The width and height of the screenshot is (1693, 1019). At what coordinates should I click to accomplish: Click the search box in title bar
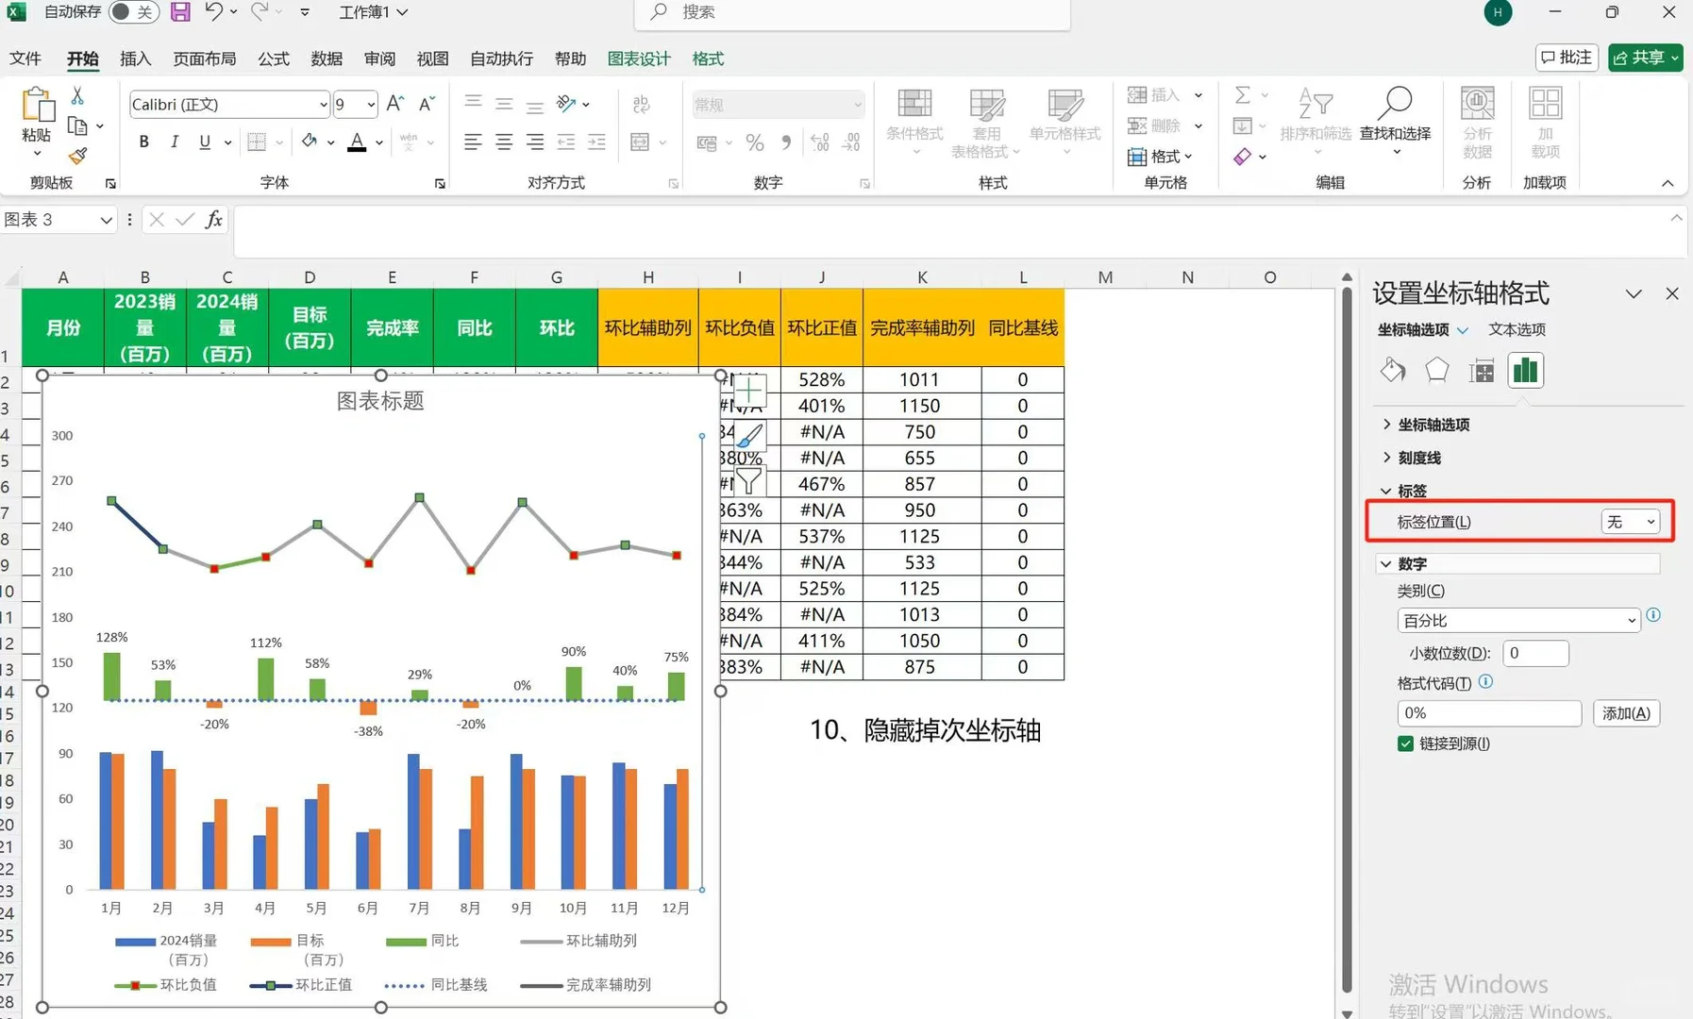point(852,12)
